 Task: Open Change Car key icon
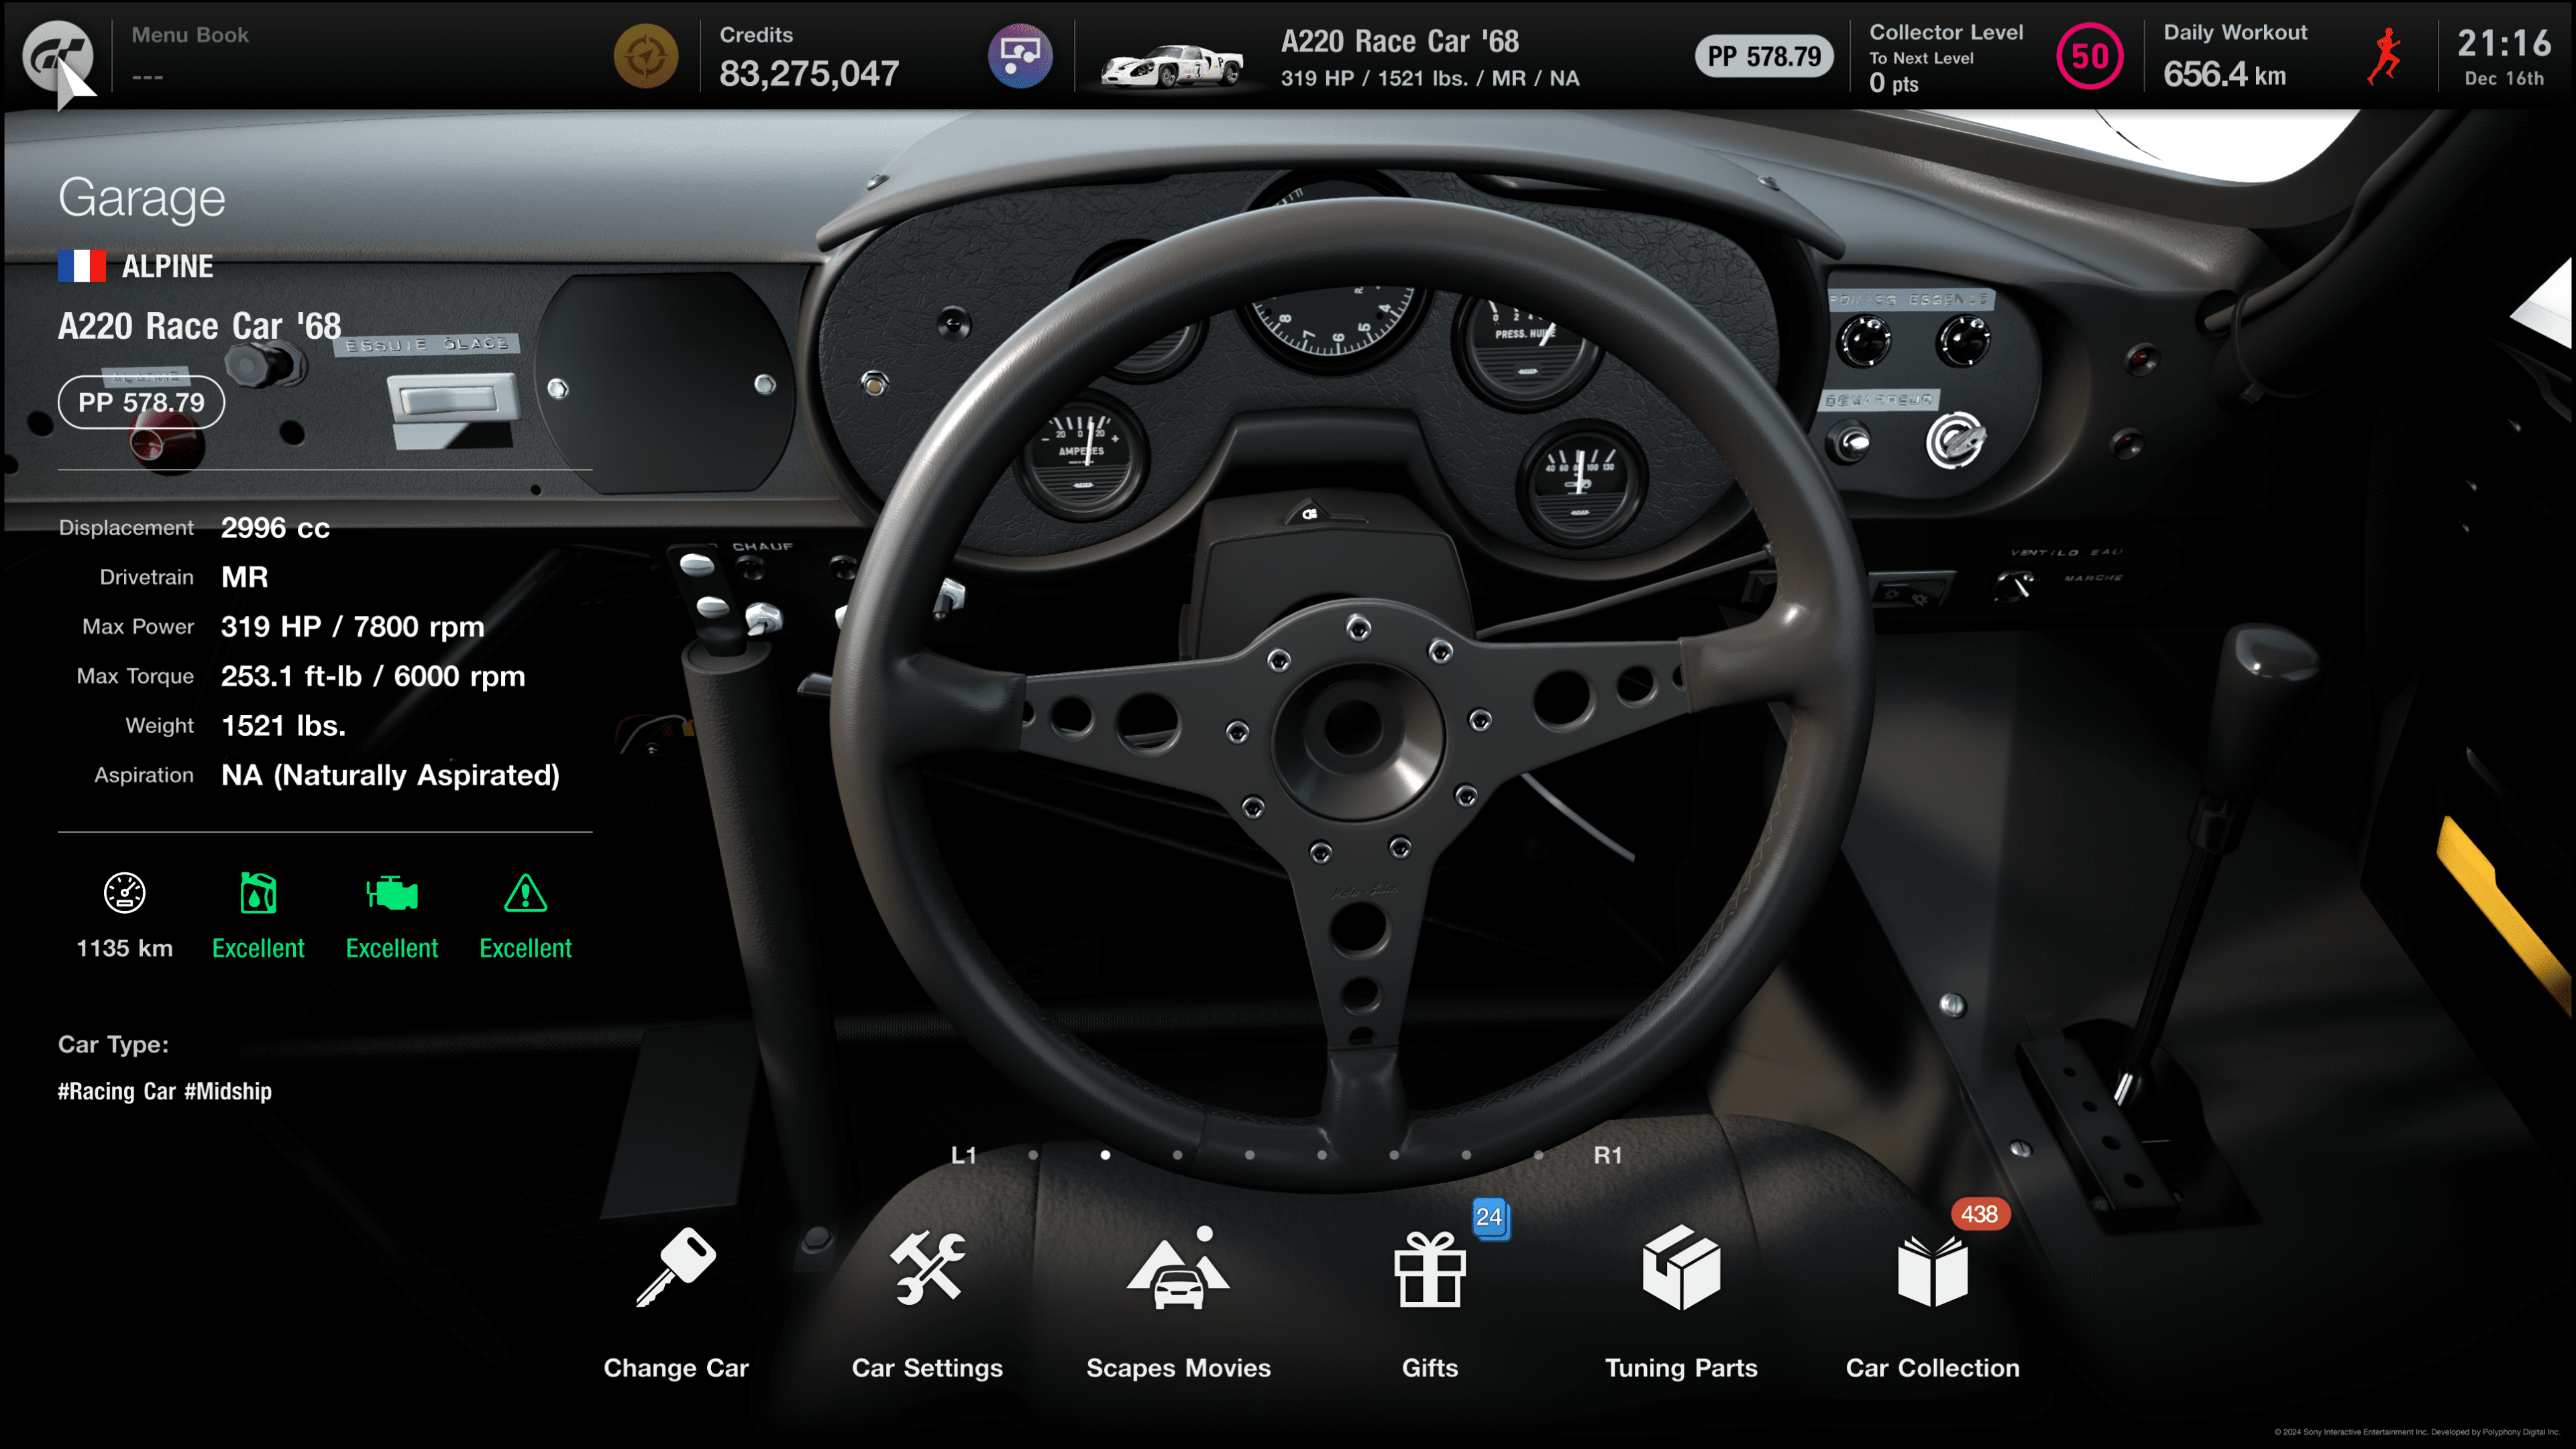click(x=676, y=1267)
